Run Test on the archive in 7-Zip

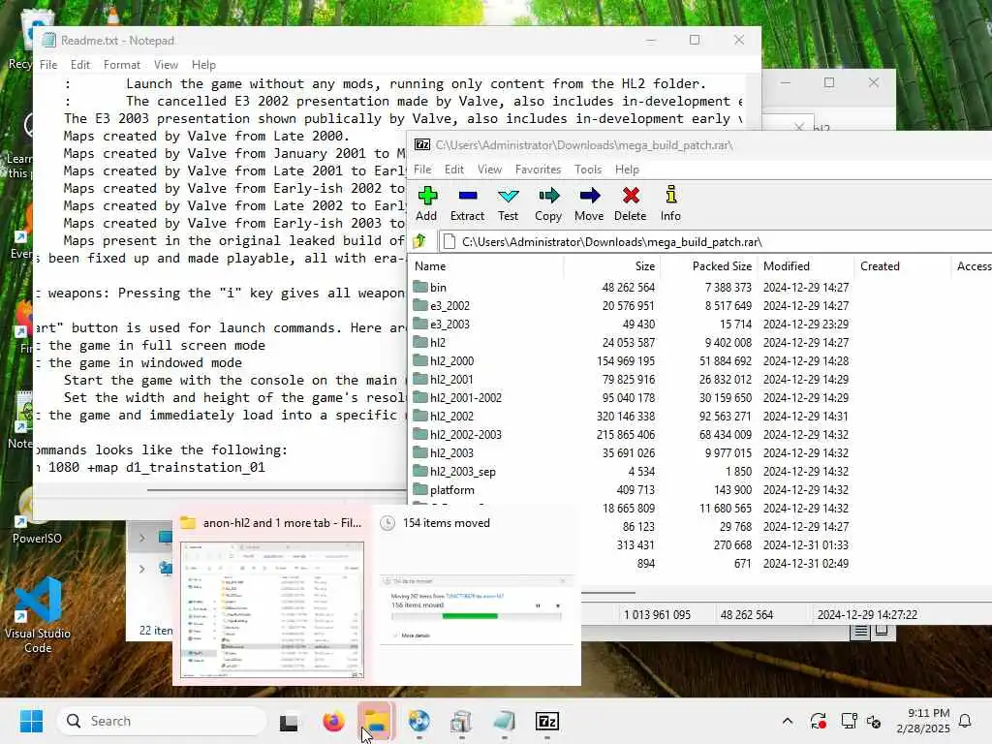[x=508, y=203]
